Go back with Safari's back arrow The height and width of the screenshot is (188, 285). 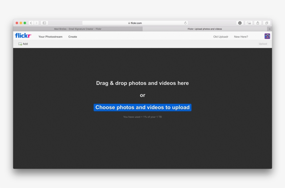(x=31, y=23)
